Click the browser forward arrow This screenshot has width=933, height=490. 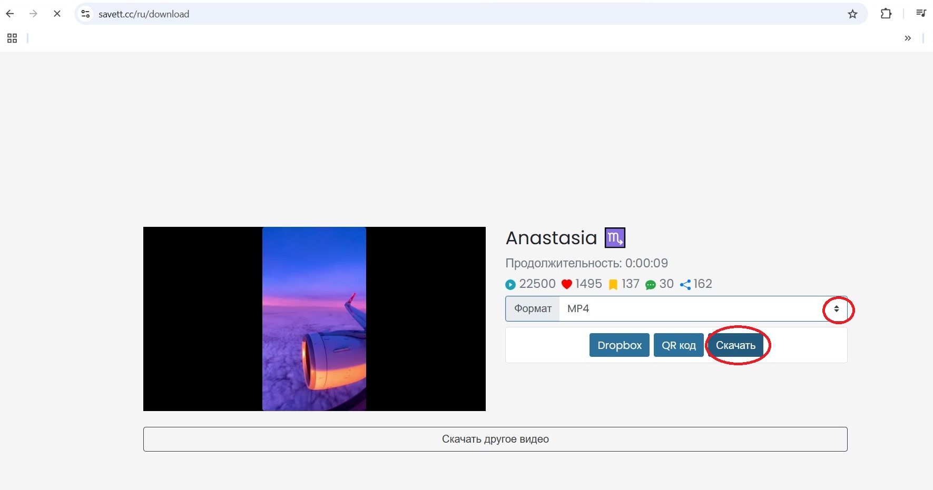tap(33, 14)
